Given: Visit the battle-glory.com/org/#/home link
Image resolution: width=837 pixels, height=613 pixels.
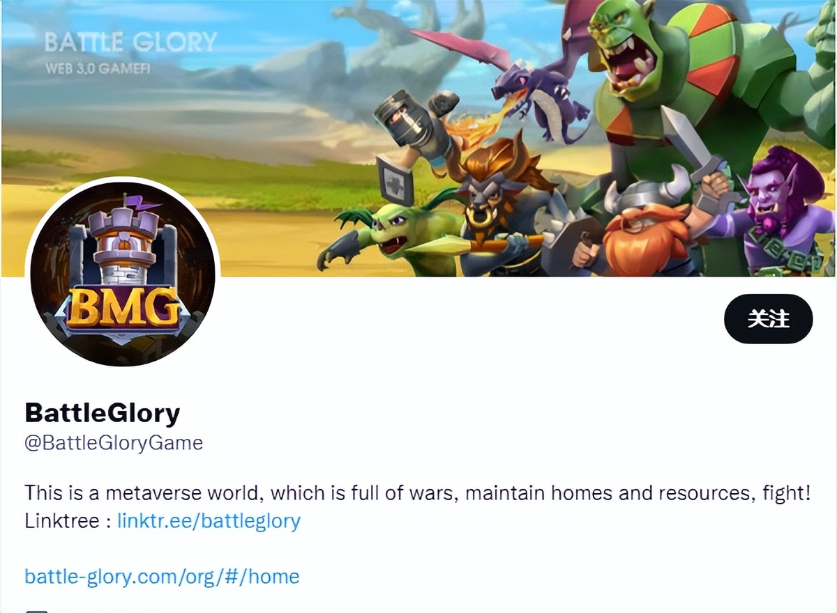Looking at the screenshot, I should [x=162, y=576].
